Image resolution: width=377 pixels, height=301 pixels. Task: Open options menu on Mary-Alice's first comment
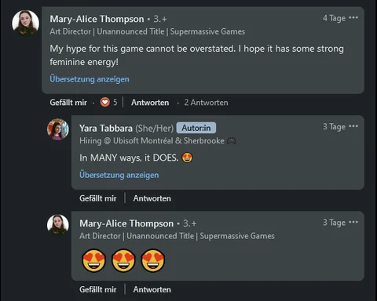click(353, 18)
